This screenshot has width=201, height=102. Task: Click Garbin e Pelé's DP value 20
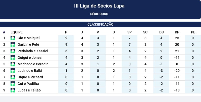pos(177,44)
